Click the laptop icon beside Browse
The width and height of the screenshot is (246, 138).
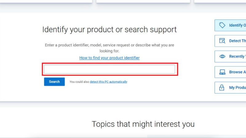tap(222, 72)
